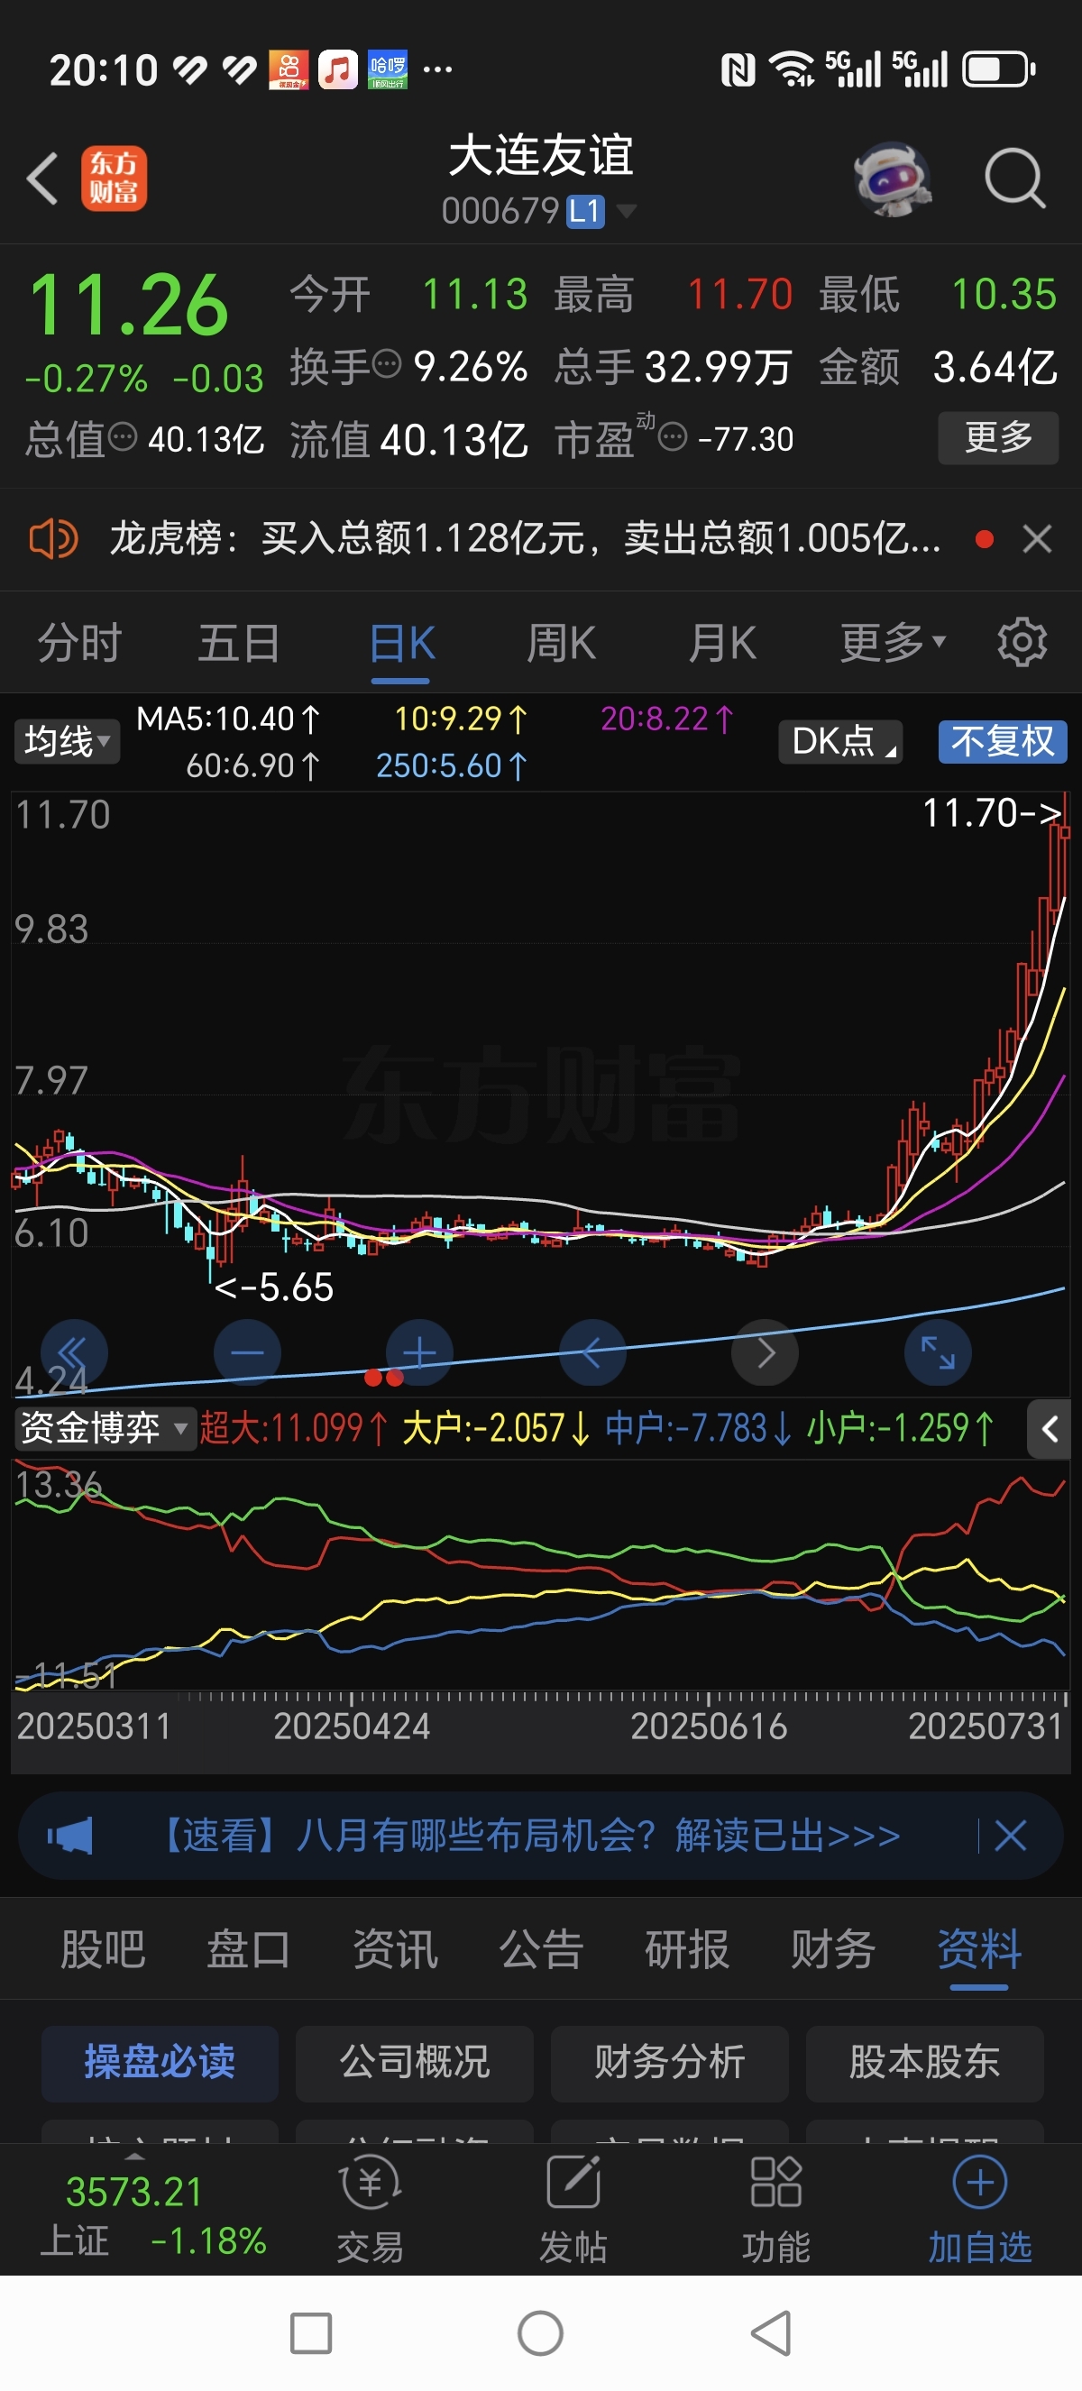
Task: Tap the MA5:10.40 moving average label
Action: (228, 719)
